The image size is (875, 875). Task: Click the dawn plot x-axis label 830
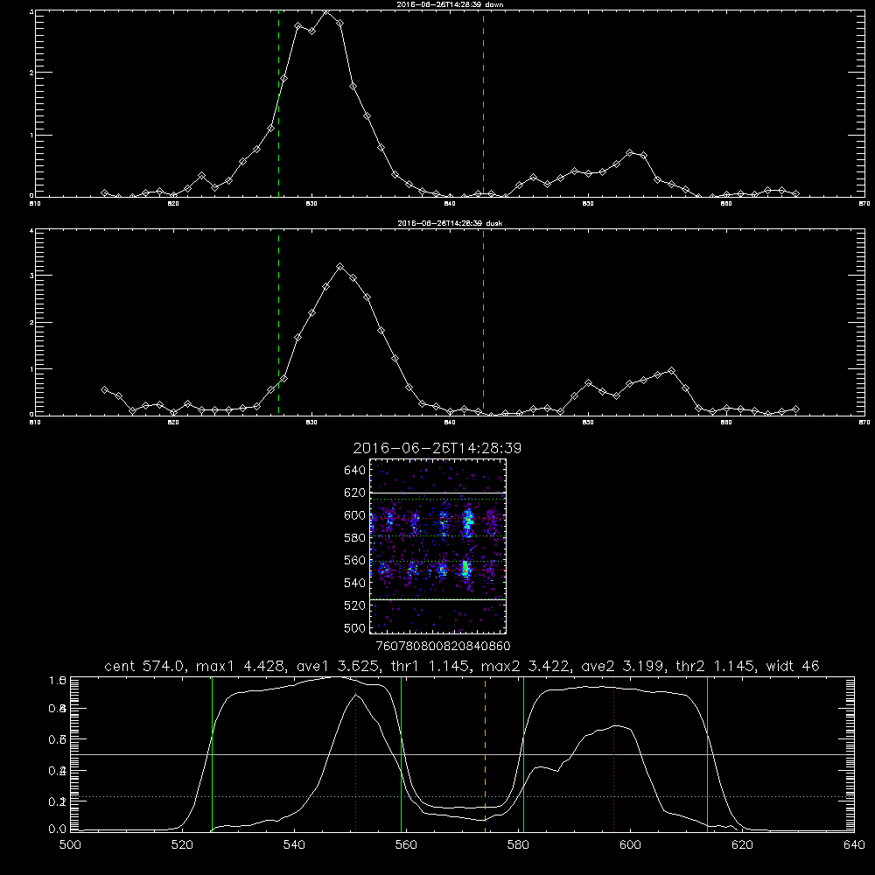click(311, 204)
